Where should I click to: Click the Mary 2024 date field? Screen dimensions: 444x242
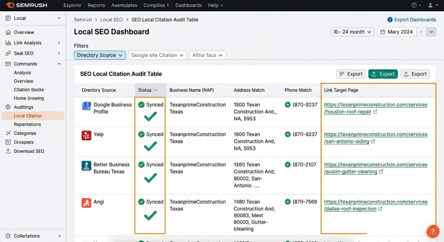coord(397,32)
